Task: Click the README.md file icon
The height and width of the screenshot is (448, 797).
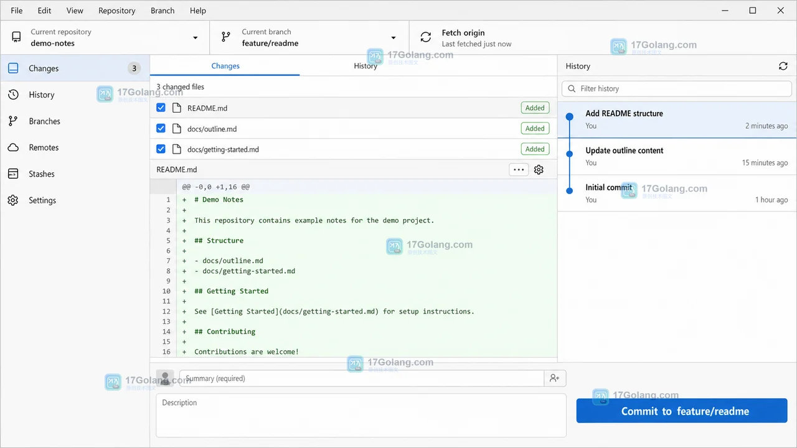Action: click(x=177, y=108)
